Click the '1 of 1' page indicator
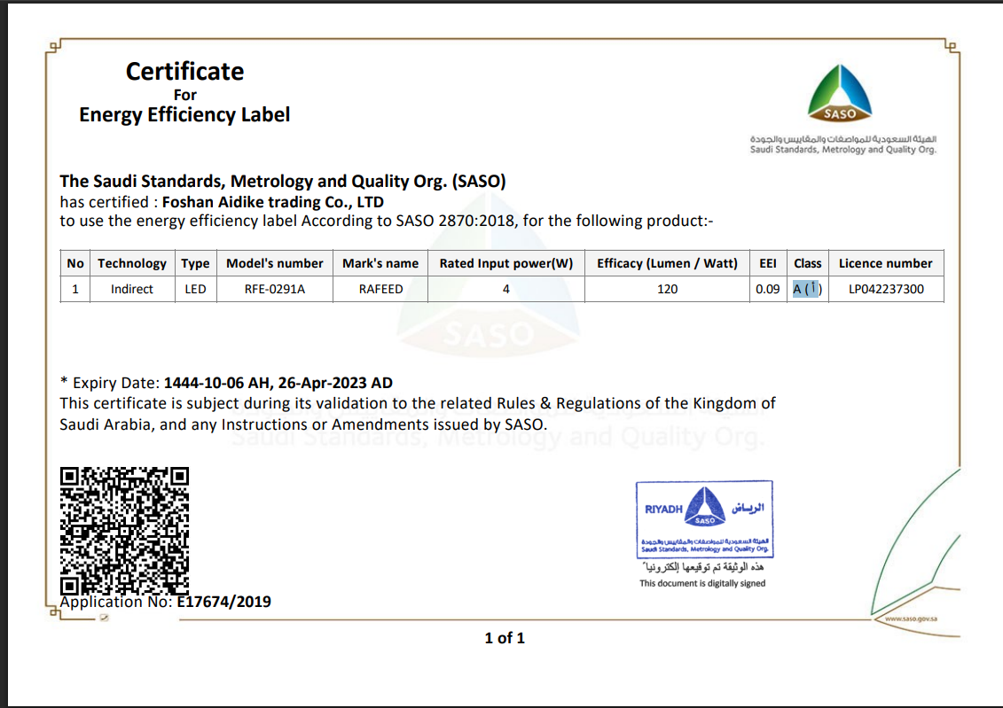1003x708 pixels. (505, 638)
